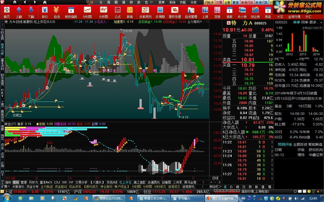Open the 自选管理 watchlist manager icon
The height and width of the screenshot is (202, 324).
click(x=191, y=12)
